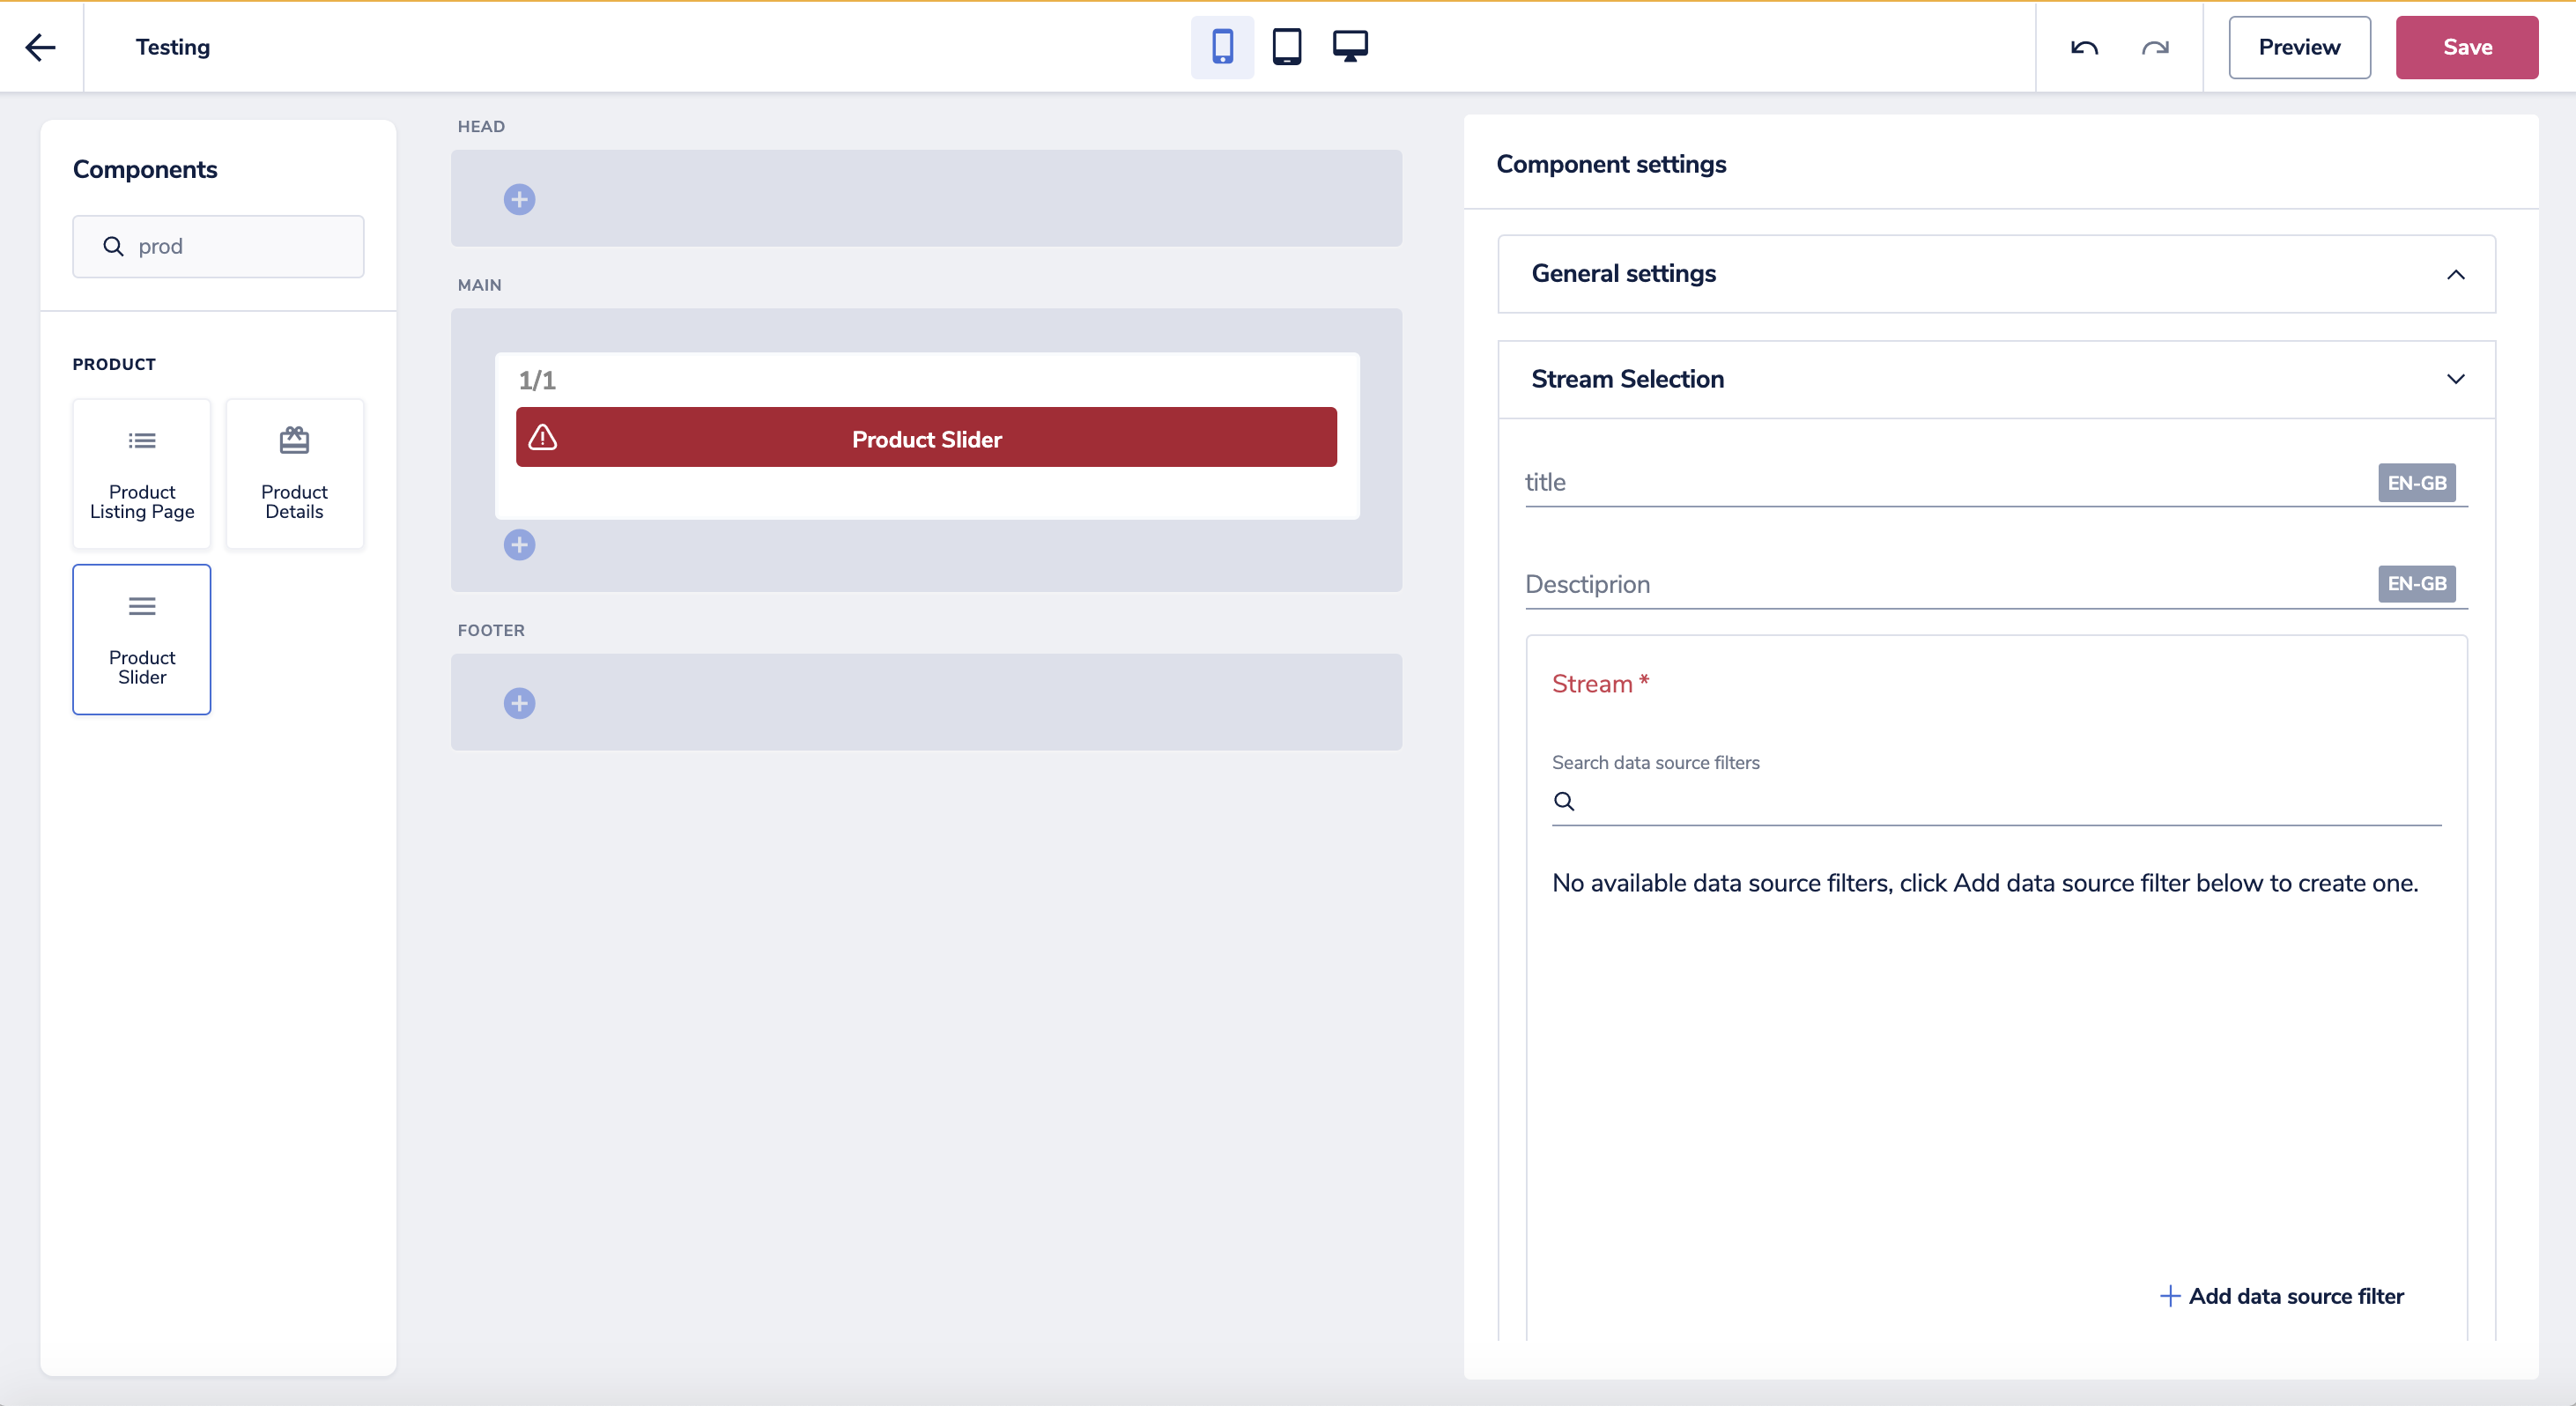Viewport: 2576px width, 1406px height.
Task: Click plus icon below Product Slider in MAIN
Action: point(519,545)
